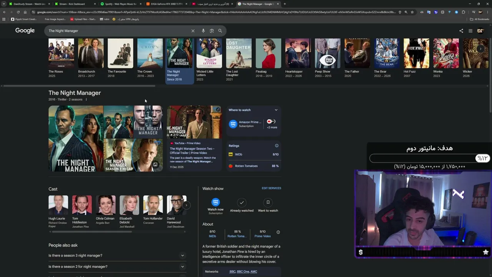The width and height of the screenshot is (492, 277).
Task: Open the AMC network link
Action: click(x=254, y=272)
